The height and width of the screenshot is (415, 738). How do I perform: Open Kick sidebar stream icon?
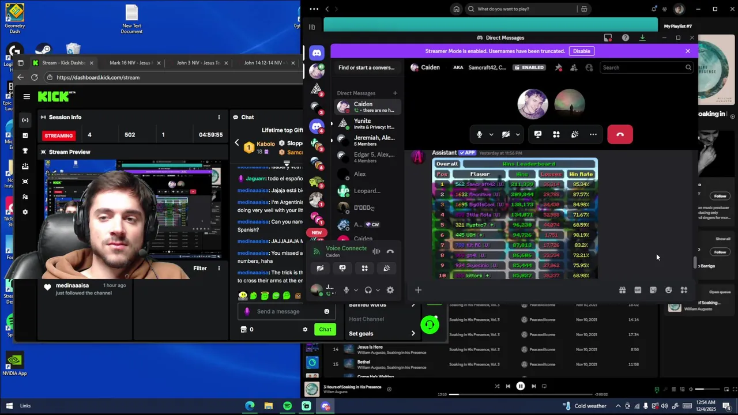(x=25, y=120)
